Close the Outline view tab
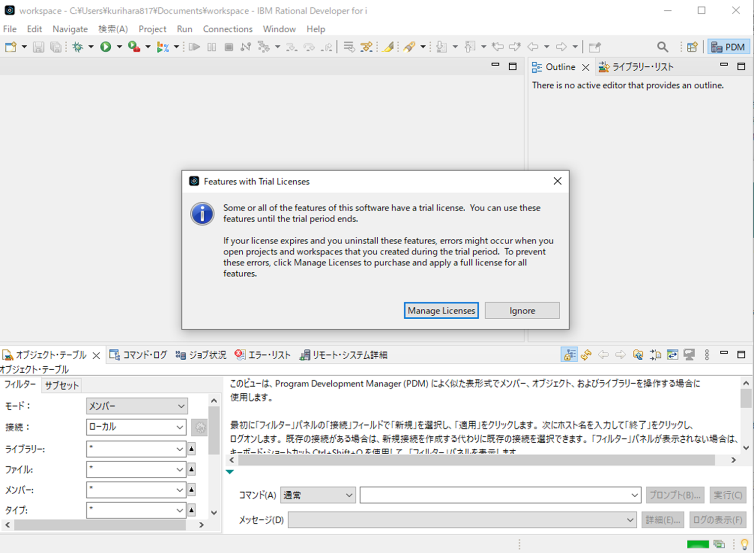Screen dimensions: 754x553 click(x=585, y=67)
